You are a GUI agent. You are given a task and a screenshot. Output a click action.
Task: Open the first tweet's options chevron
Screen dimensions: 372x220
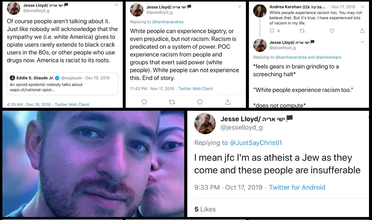tap(116, 5)
